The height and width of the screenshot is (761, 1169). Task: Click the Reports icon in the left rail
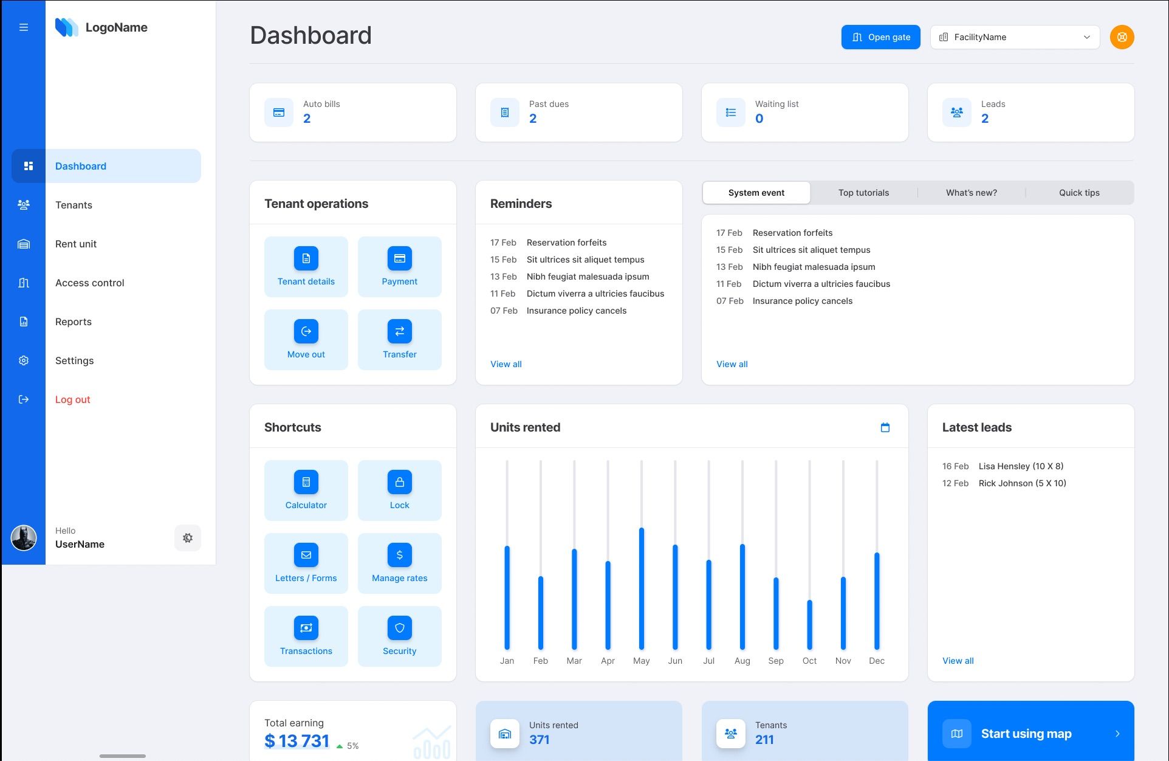(24, 322)
